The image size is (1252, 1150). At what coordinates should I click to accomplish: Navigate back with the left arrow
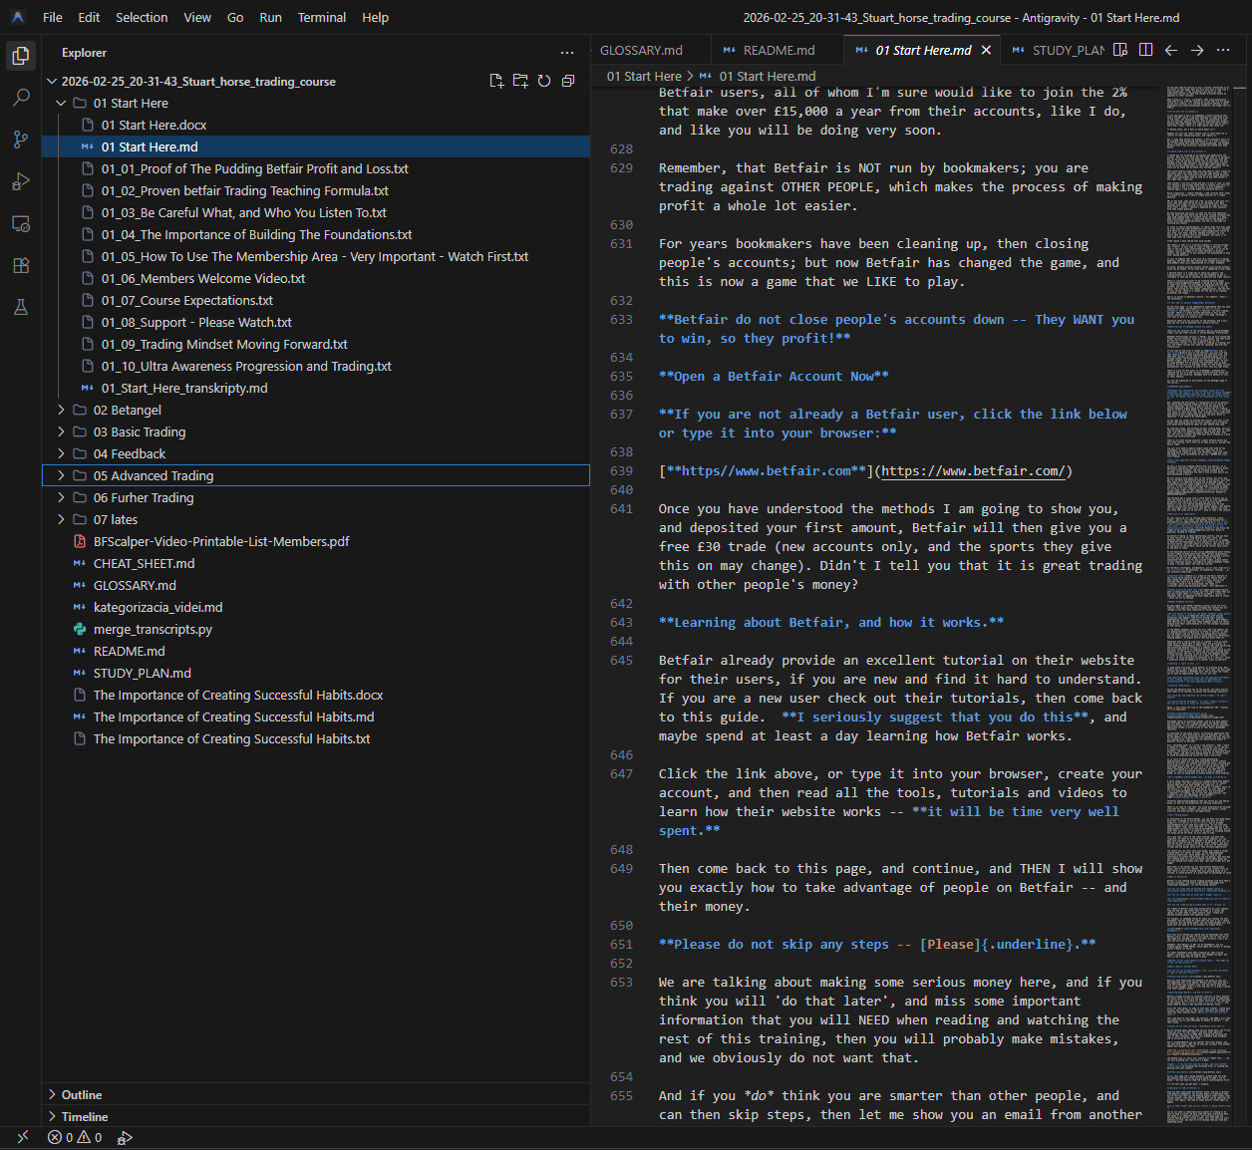[x=1171, y=50]
